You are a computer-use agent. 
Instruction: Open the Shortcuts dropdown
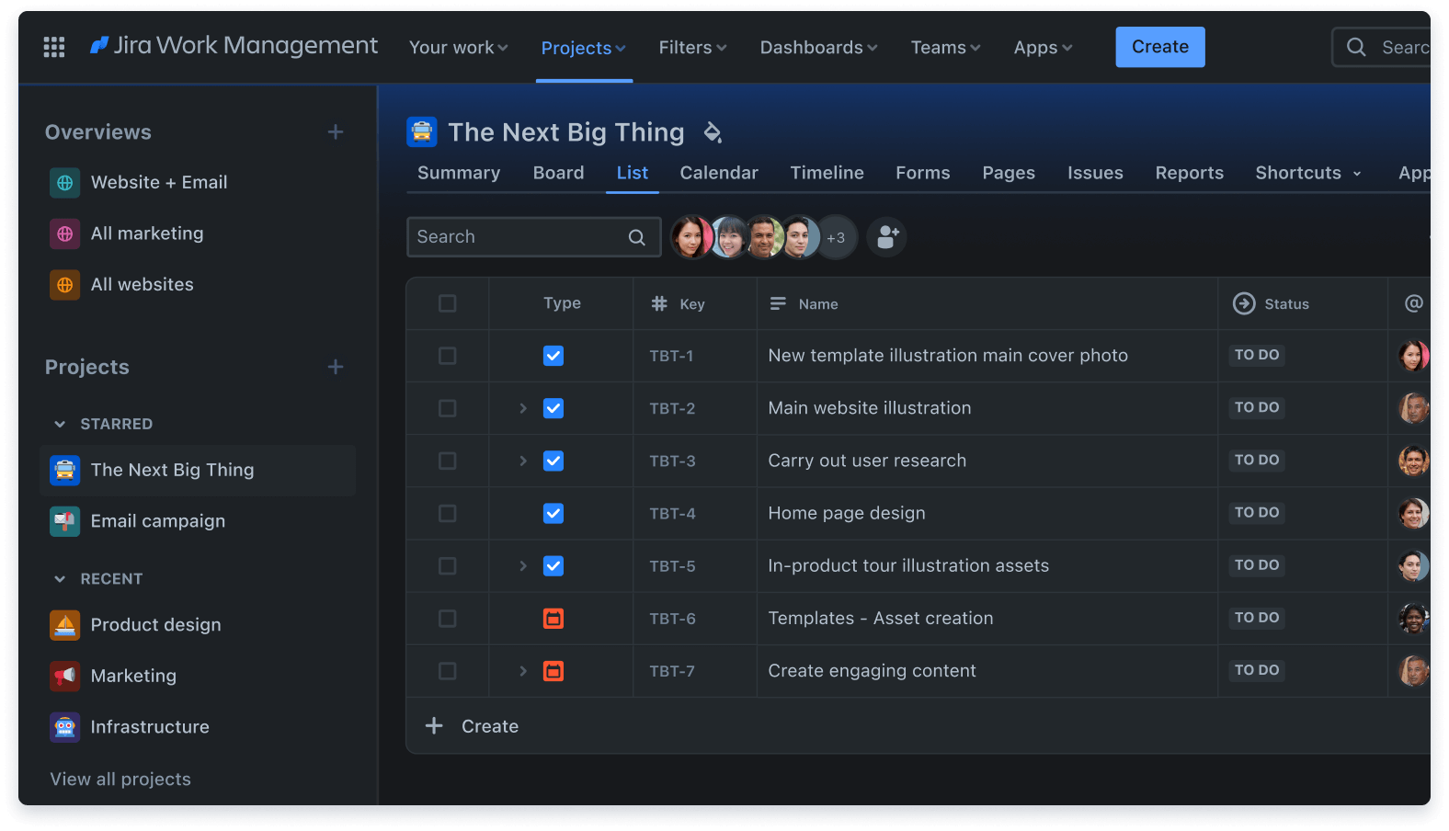(1307, 173)
